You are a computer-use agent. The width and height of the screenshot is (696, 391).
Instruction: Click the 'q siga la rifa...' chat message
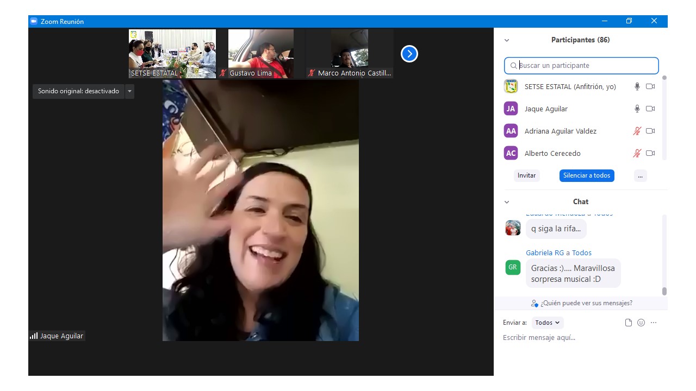coord(556,229)
